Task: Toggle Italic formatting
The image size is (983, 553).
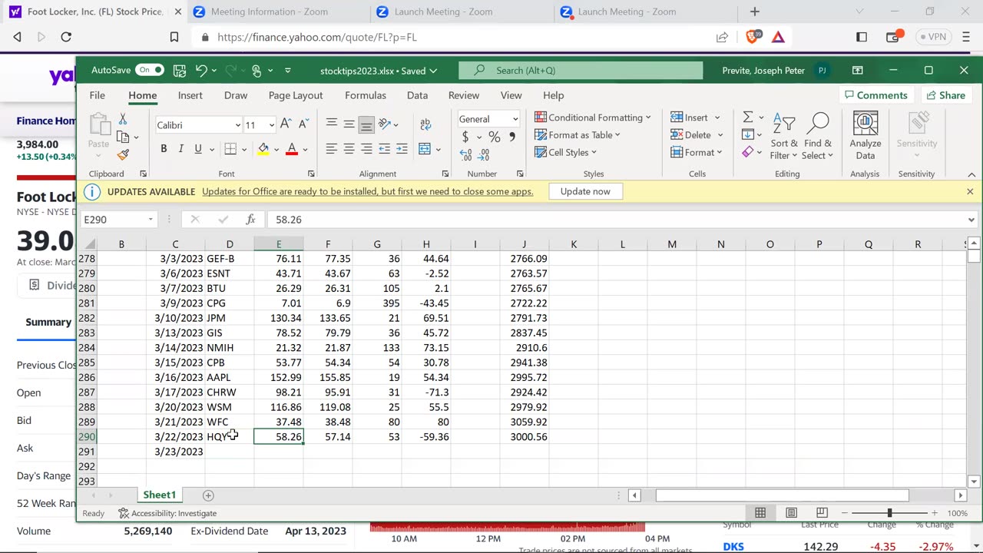Action: (180, 149)
